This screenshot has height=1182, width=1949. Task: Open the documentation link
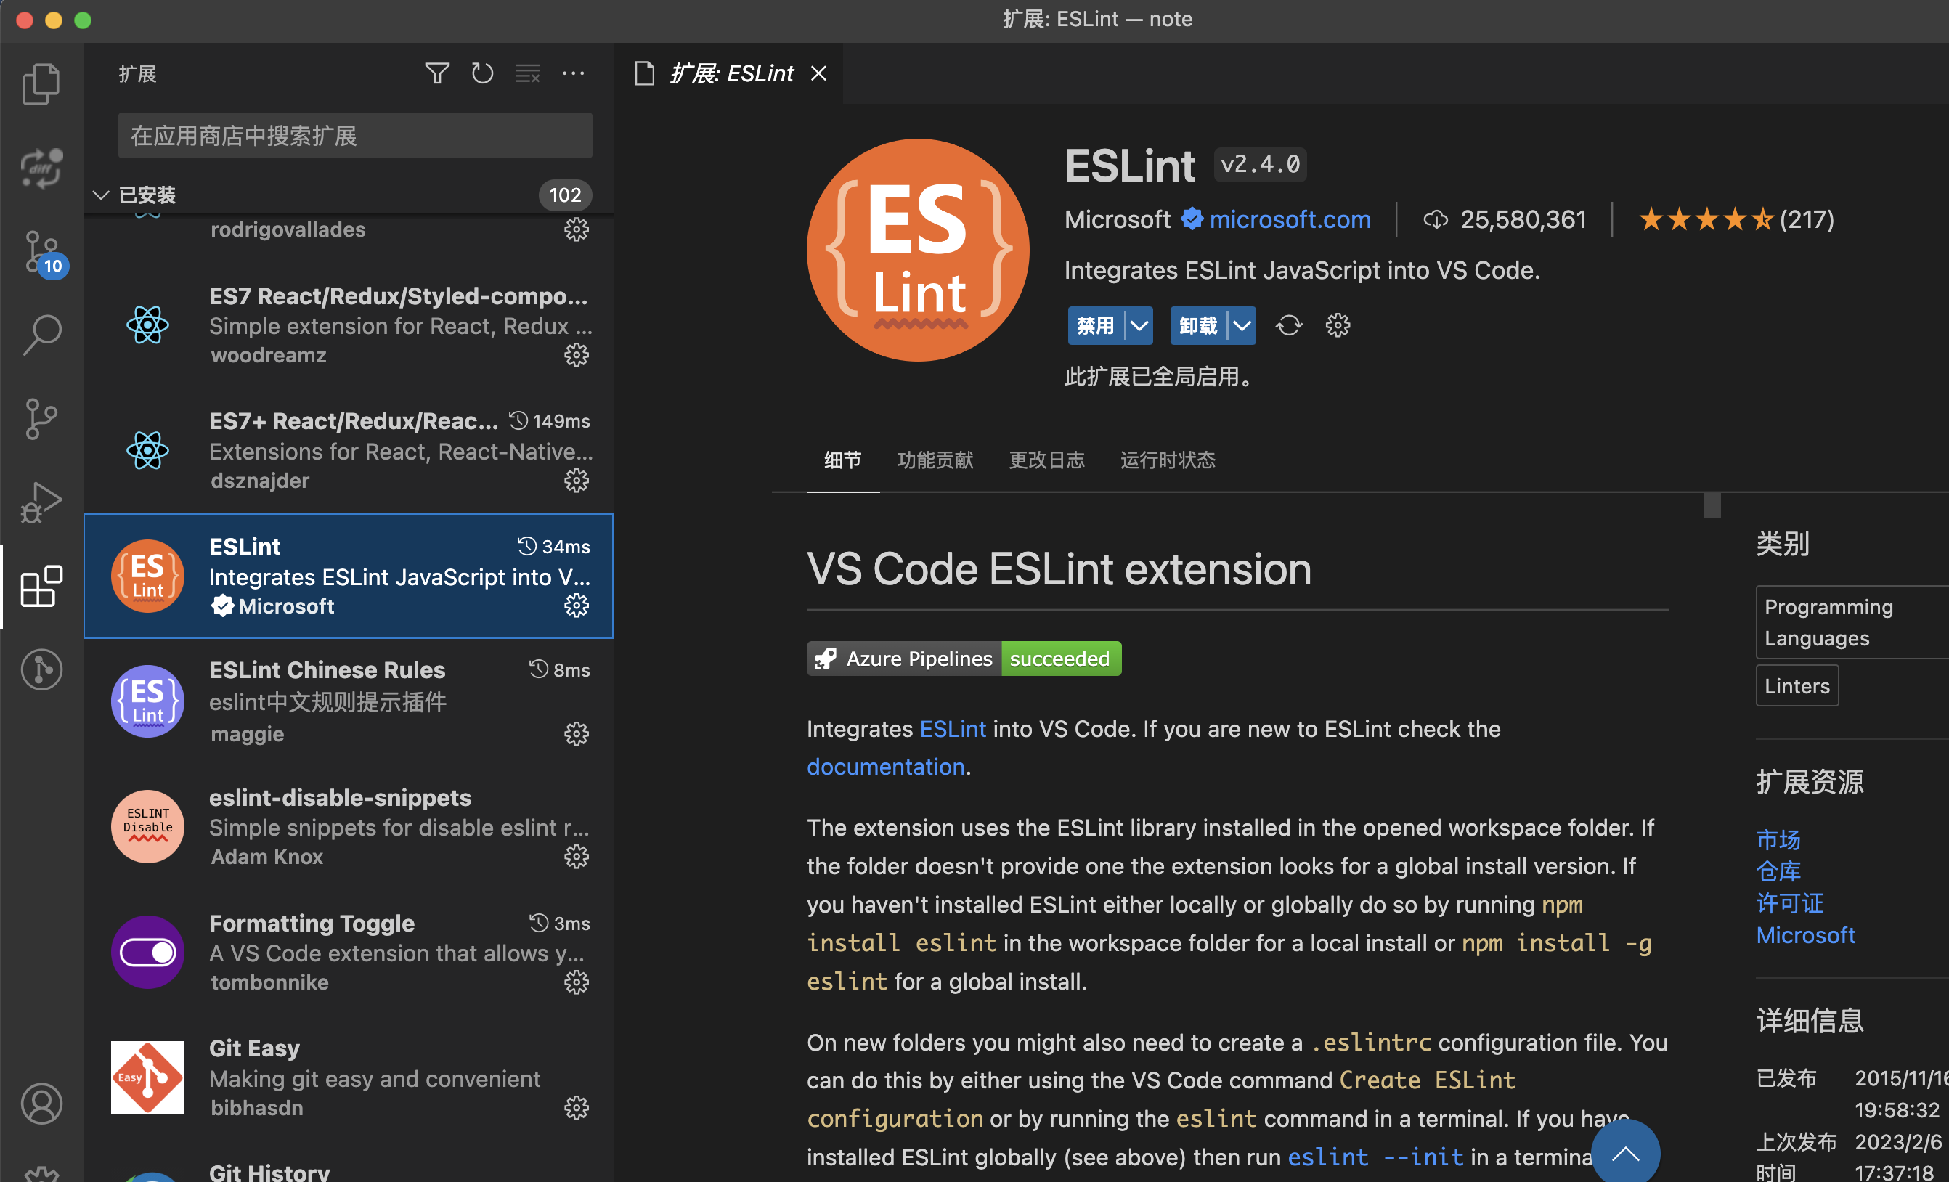[885, 767]
